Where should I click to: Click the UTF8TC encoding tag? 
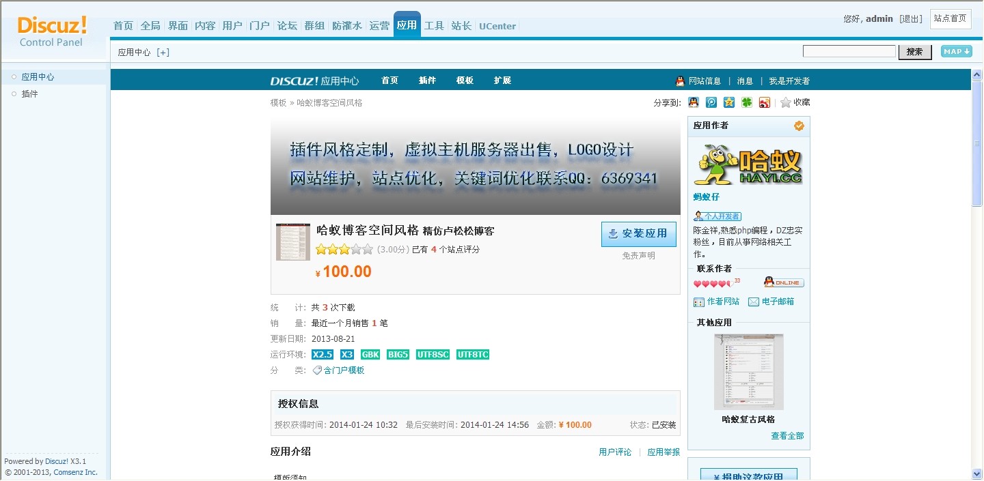pyautogui.click(x=473, y=355)
